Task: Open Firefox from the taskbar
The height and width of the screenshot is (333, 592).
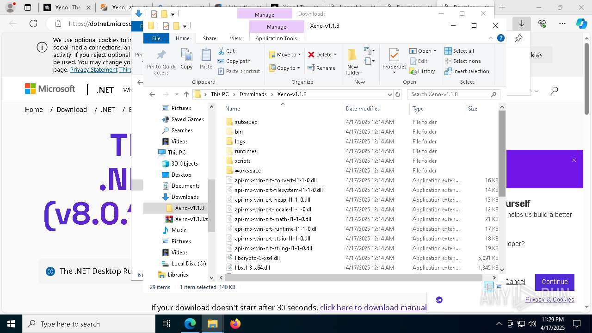Action: click(x=235, y=324)
